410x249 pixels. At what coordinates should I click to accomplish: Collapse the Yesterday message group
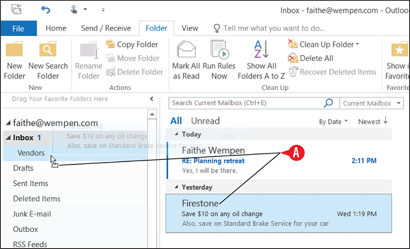click(x=176, y=187)
